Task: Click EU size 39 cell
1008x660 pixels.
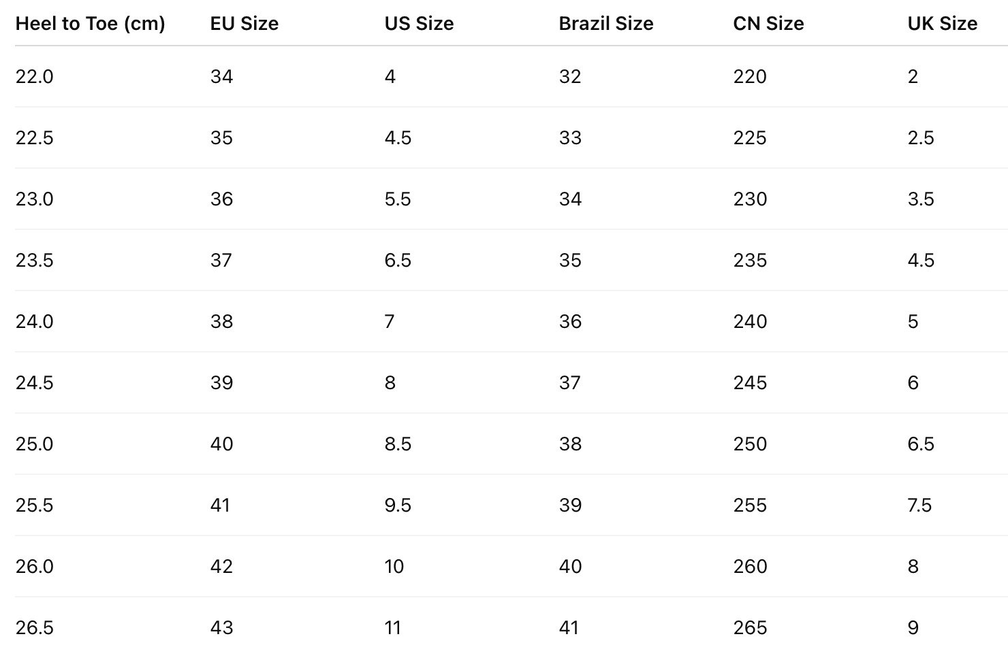Action: [221, 383]
